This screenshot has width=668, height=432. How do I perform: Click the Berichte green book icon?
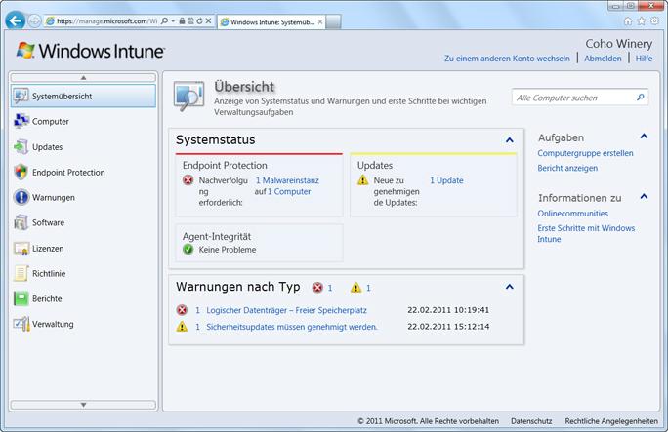[21, 298]
